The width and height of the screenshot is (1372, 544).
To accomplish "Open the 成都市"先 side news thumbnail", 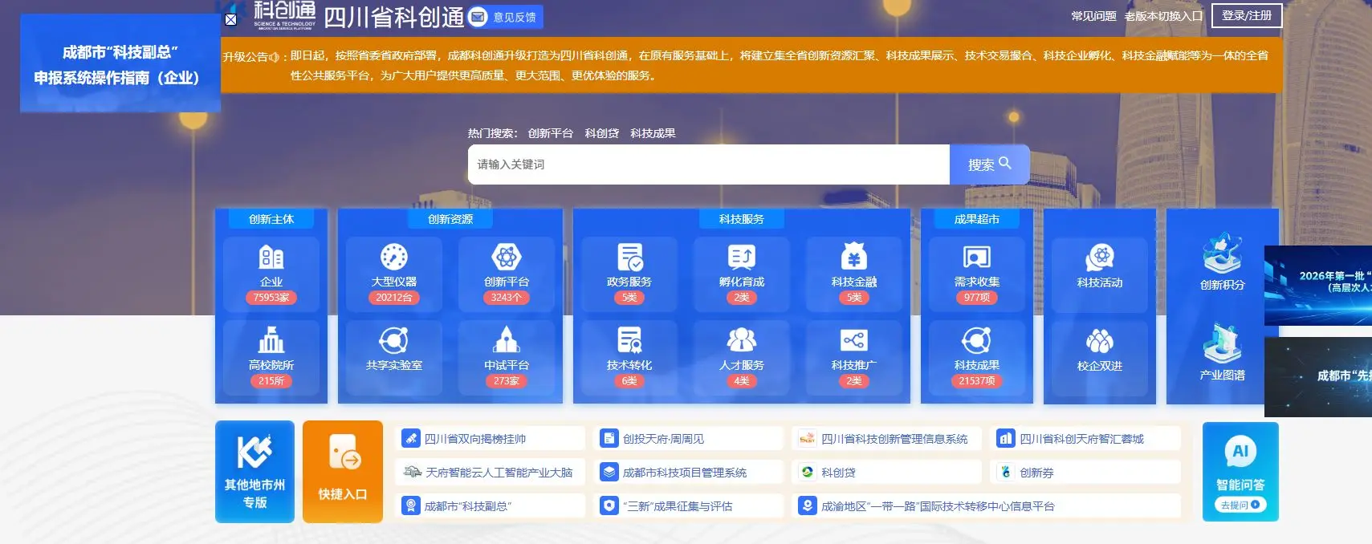I will (x=1318, y=377).
